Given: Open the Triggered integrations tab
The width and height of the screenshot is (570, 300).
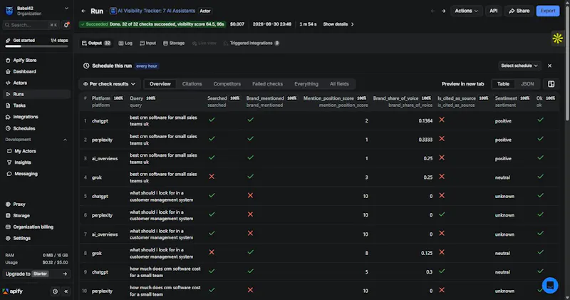Looking at the screenshot, I should [252, 43].
